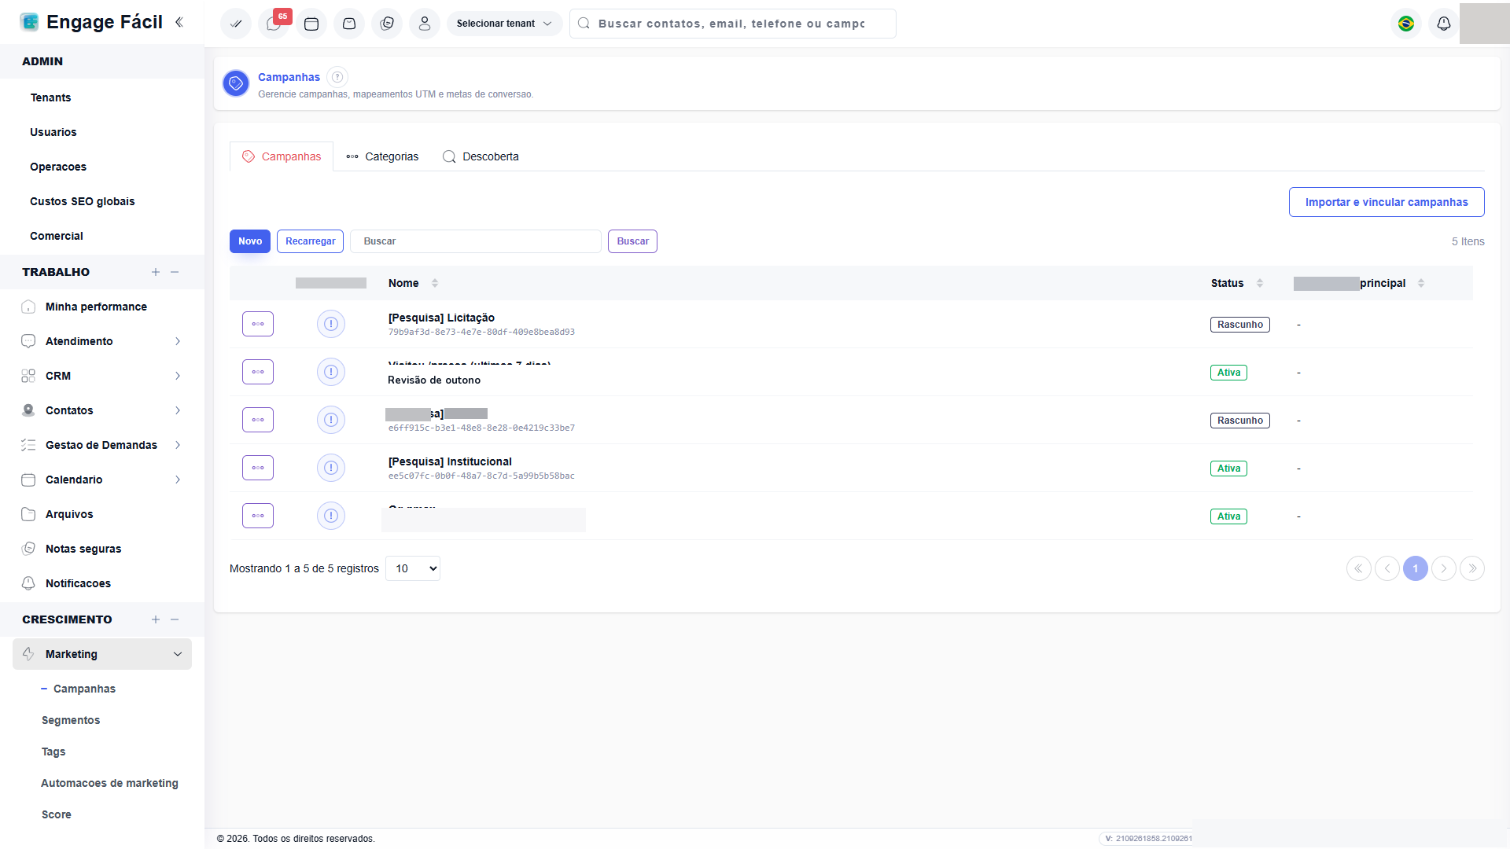Open Automacoes de marketing submenu item
Image resolution: width=1510 pixels, height=849 pixels.
tap(109, 783)
